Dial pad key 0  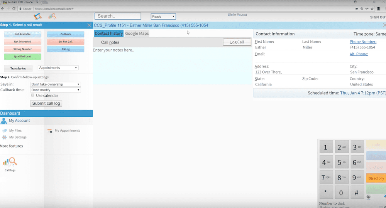point(342,193)
